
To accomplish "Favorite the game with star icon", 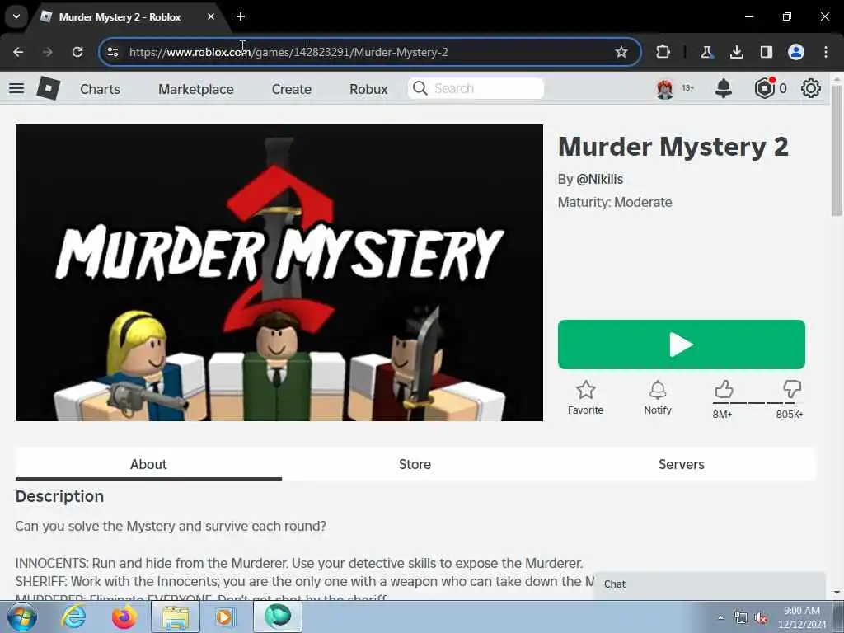I will pyautogui.click(x=586, y=398).
